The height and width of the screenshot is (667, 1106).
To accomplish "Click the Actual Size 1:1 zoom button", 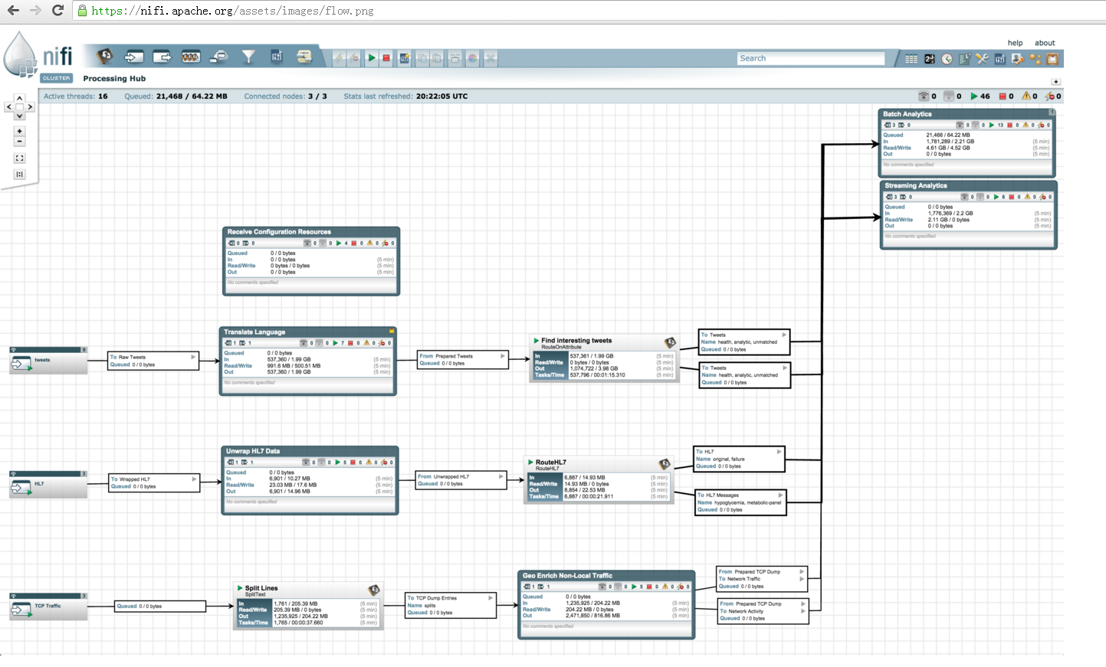I will (19, 175).
